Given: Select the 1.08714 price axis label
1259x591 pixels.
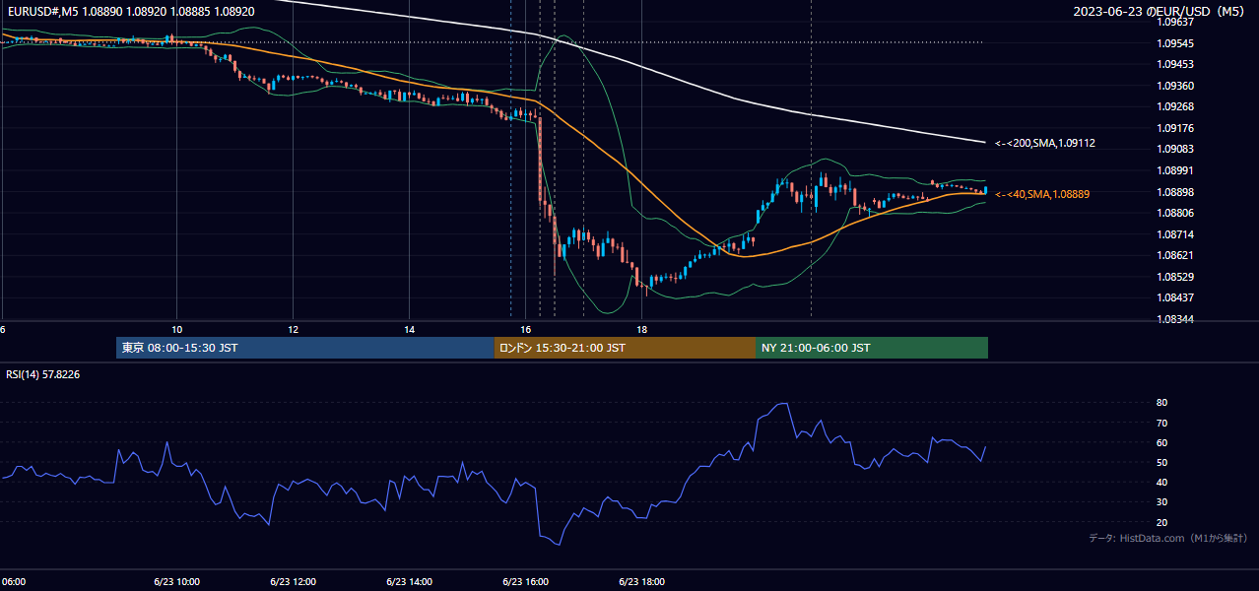Looking at the screenshot, I should pyautogui.click(x=1177, y=234).
